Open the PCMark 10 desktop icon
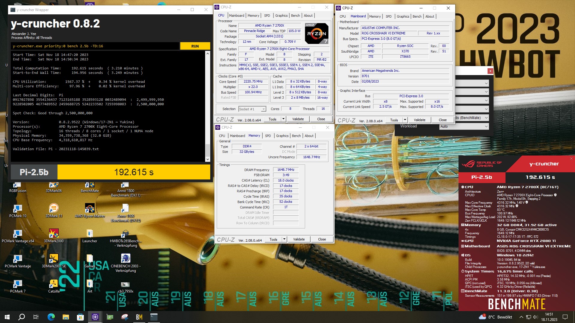This screenshot has width=575, height=323. (x=18, y=211)
